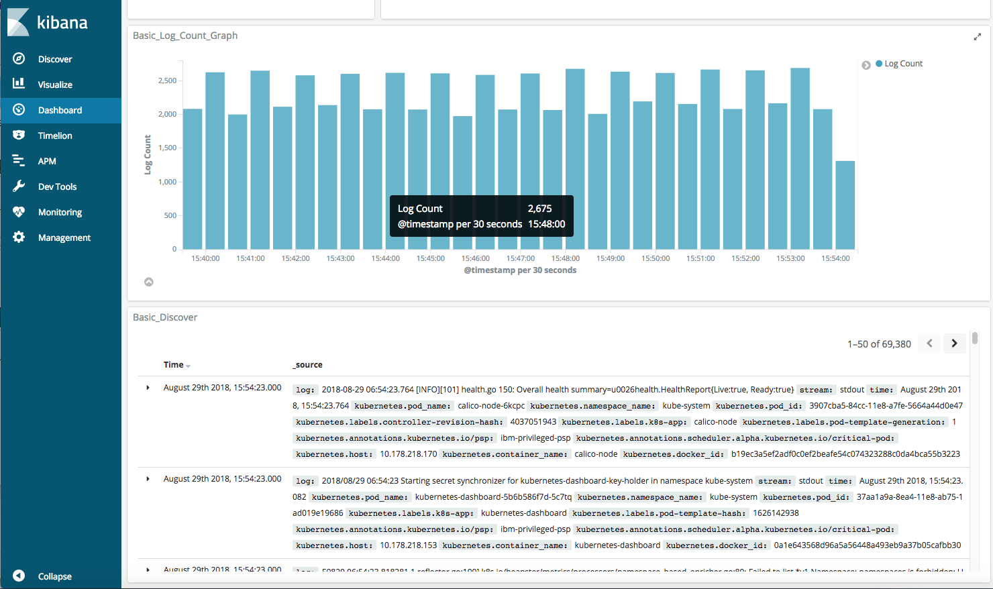
Task: Click the 1626142938 pod-template-hash value
Action: [x=776, y=513]
